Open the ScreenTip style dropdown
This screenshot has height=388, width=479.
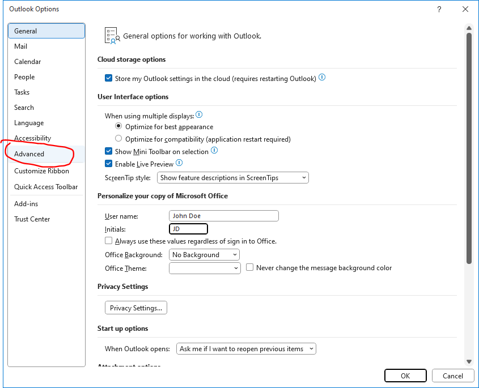click(x=233, y=178)
